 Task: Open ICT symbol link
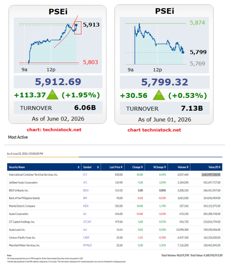(85, 175)
